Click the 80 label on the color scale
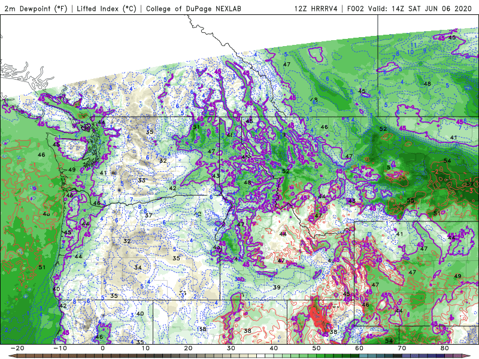 point(445,348)
